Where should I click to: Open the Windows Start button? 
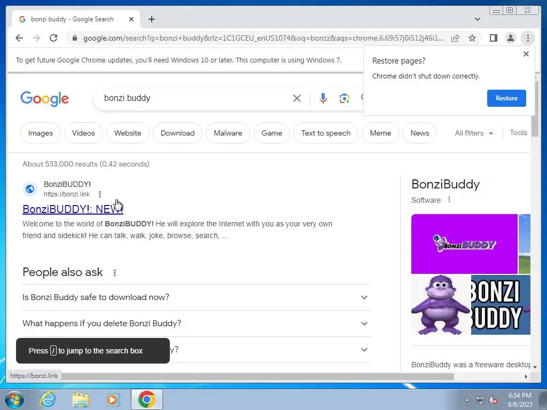tap(14, 399)
